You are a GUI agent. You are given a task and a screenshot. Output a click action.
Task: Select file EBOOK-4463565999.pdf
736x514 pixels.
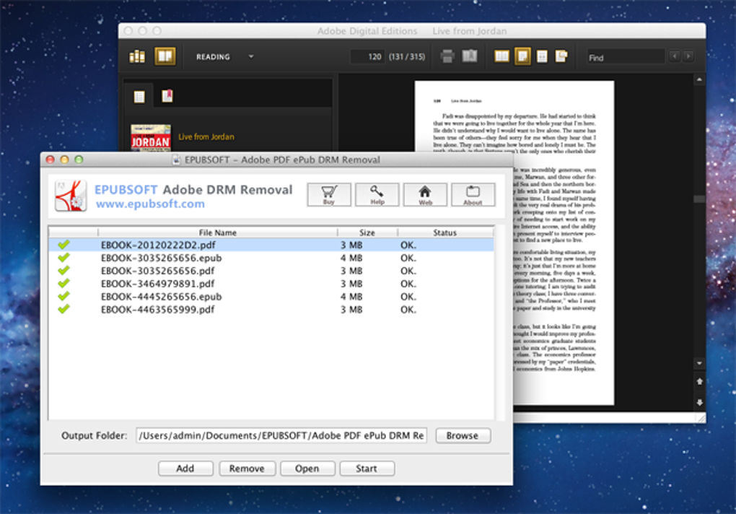271,310
